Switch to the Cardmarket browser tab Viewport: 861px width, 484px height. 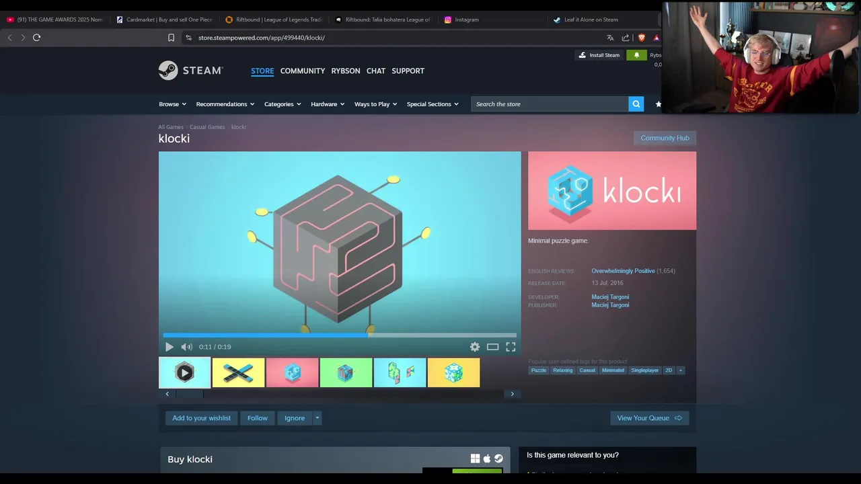click(164, 19)
